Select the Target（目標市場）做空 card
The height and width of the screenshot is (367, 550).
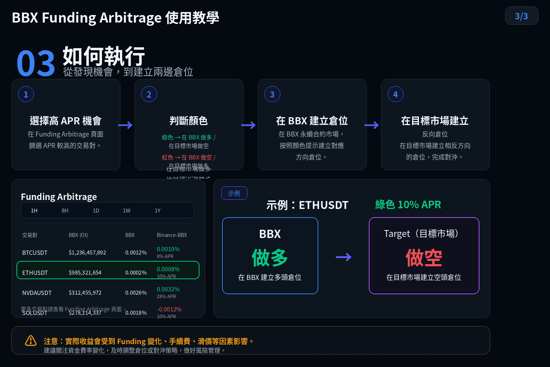424,256
